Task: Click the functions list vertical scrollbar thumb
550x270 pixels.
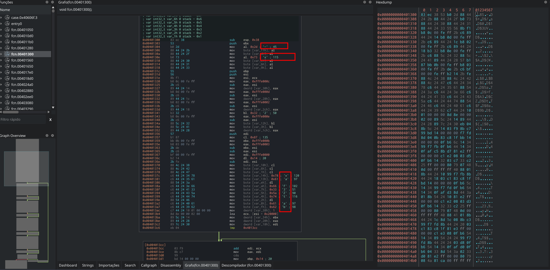Action: [53, 11]
